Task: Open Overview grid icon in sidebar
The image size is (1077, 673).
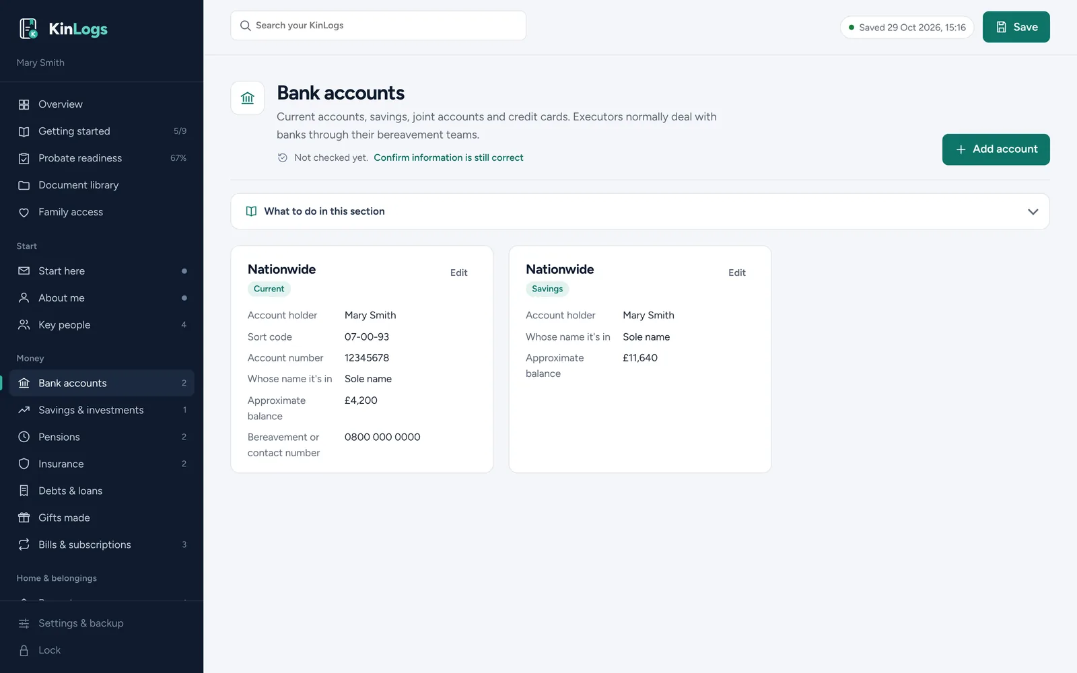Action: click(x=24, y=104)
